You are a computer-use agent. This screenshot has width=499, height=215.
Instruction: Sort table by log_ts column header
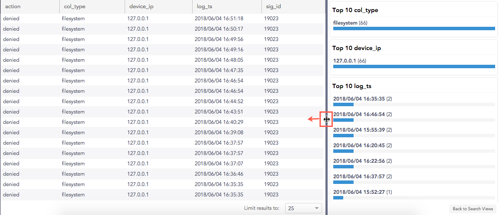click(x=204, y=7)
